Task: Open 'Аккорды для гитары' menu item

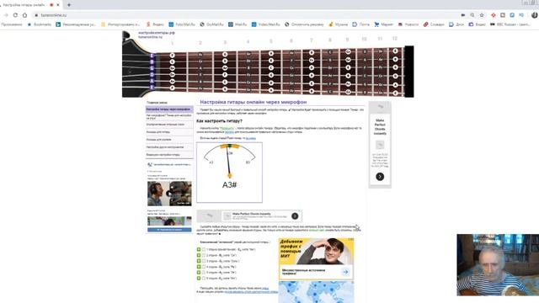Action: [169, 132]
